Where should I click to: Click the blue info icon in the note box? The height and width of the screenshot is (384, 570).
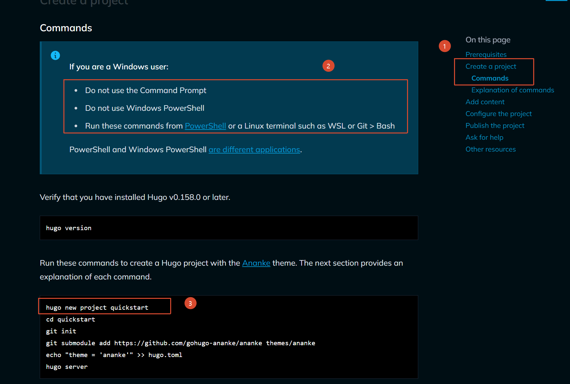55,55
